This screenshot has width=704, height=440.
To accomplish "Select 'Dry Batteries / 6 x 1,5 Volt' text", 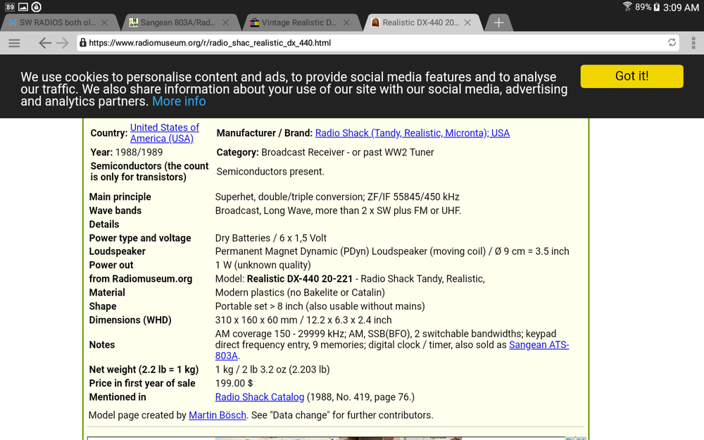I will click(x=271, y=238).
